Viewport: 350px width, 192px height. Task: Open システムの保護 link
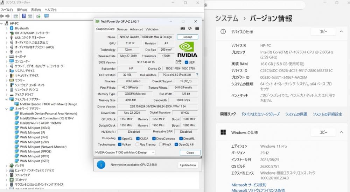coord(296,114)
